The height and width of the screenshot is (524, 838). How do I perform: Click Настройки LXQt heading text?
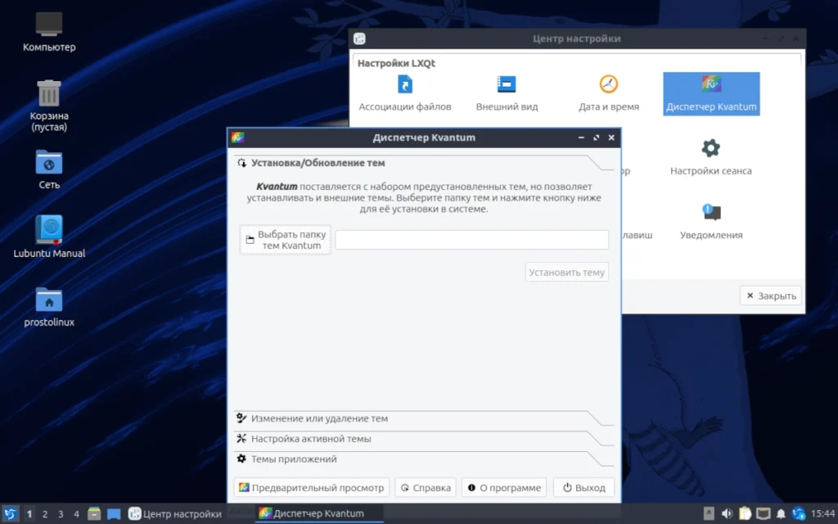[396, 63]
